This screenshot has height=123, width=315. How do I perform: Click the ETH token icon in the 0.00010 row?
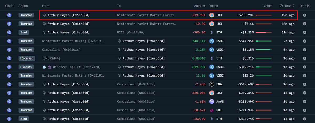pyautogui.click(x=212, y=58)
